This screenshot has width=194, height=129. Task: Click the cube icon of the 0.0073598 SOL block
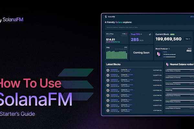click(x=108, y=90)
